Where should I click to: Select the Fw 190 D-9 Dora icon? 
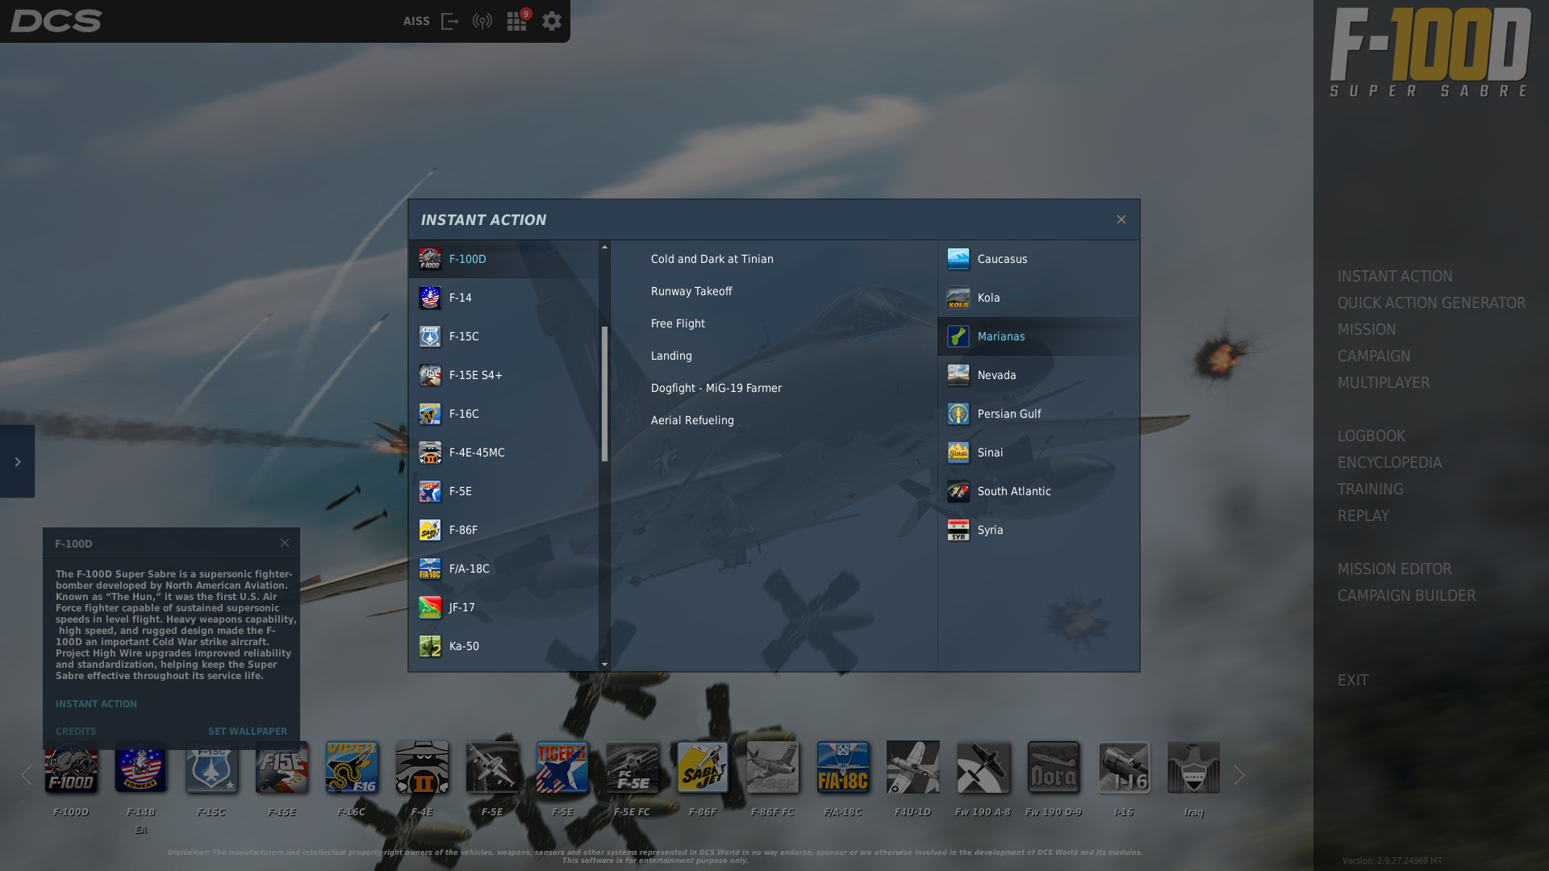1054,767
